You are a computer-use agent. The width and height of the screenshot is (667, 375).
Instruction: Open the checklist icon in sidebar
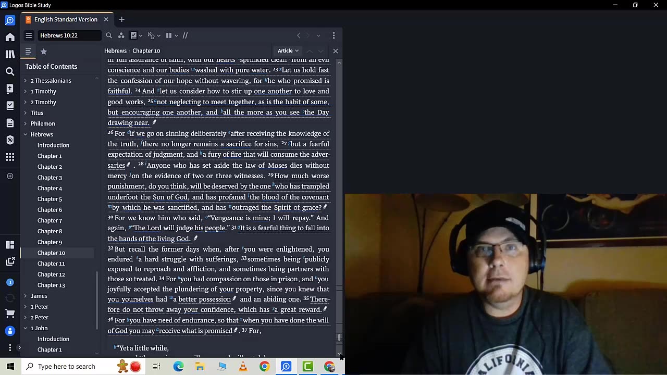click(x=10, y=106)
